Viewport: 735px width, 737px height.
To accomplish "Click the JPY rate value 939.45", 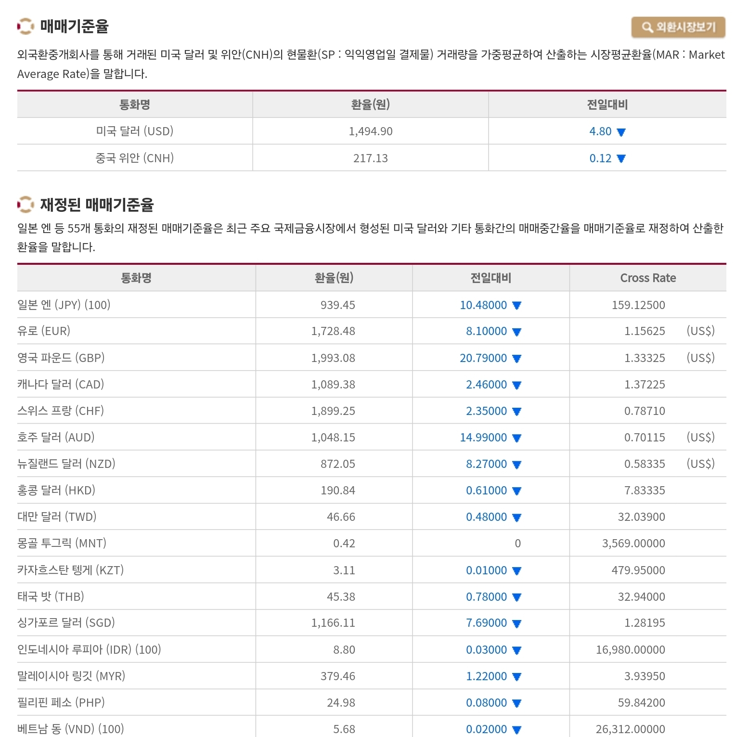I will [338, 305].
